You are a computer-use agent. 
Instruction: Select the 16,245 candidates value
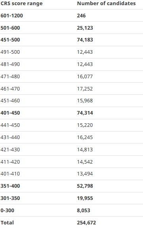(x=85, y=137)
